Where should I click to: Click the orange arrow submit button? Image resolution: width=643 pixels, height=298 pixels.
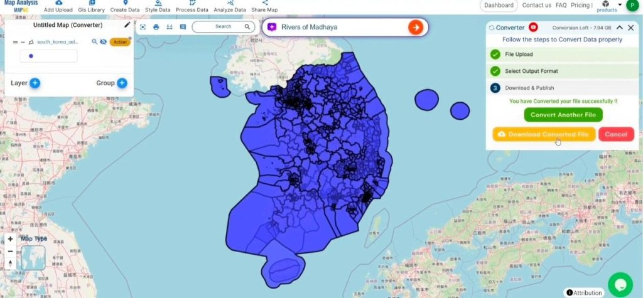pos(416,28)
